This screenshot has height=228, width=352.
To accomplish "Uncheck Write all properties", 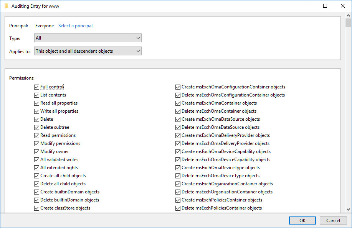I will [36, 111].
